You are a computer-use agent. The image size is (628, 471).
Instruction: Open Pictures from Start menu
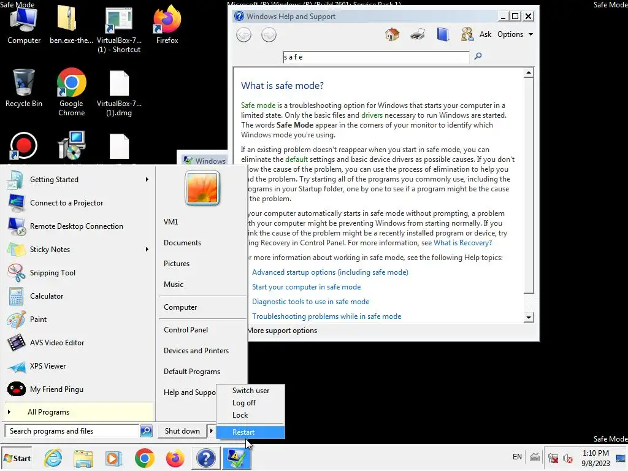click(177, 264)
